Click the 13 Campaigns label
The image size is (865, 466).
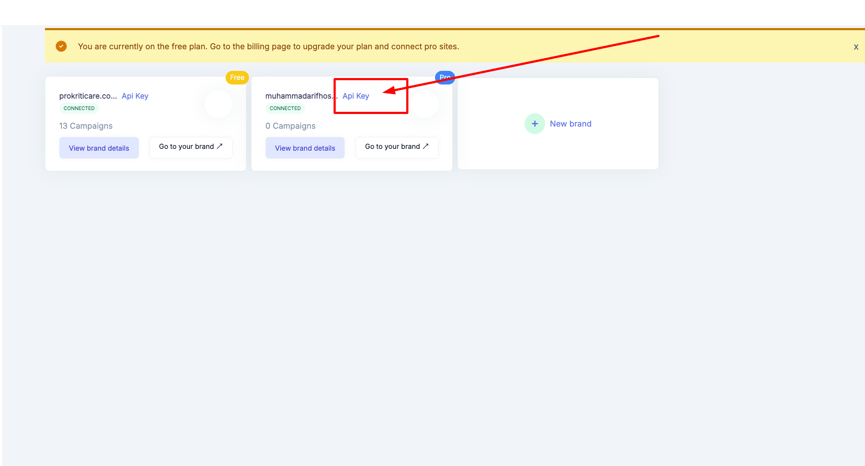click(x=86, y=126)
